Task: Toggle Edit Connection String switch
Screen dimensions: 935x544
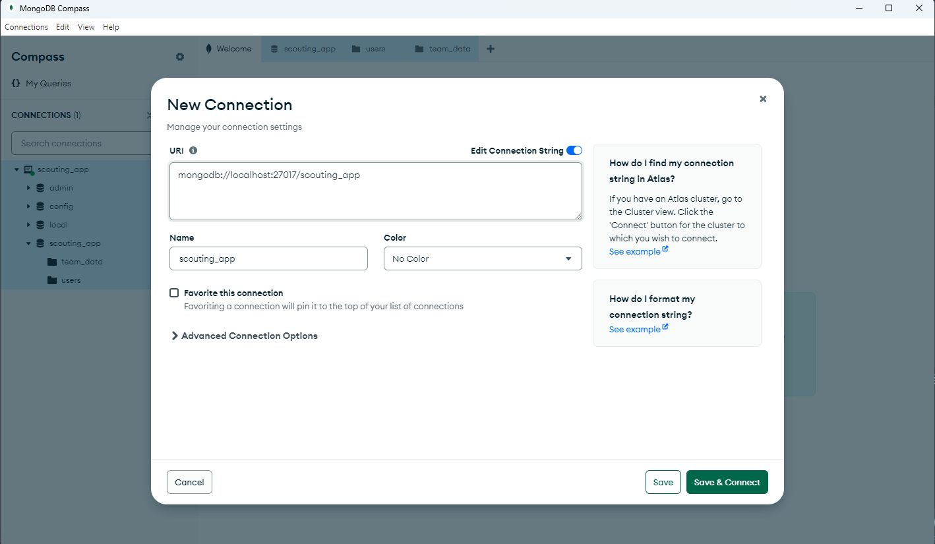Action: 574,150
